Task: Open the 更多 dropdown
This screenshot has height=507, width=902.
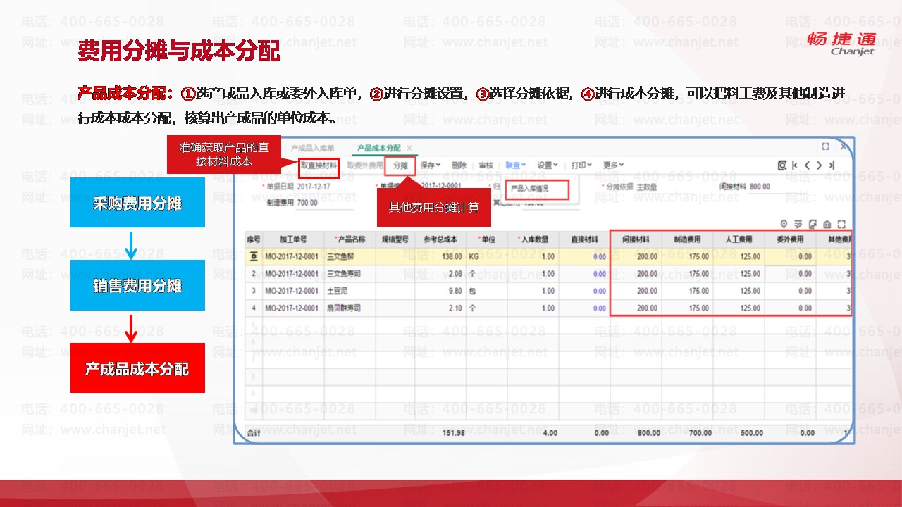Action: 614,165
